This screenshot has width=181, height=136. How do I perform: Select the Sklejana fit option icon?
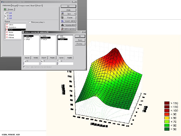7,35
